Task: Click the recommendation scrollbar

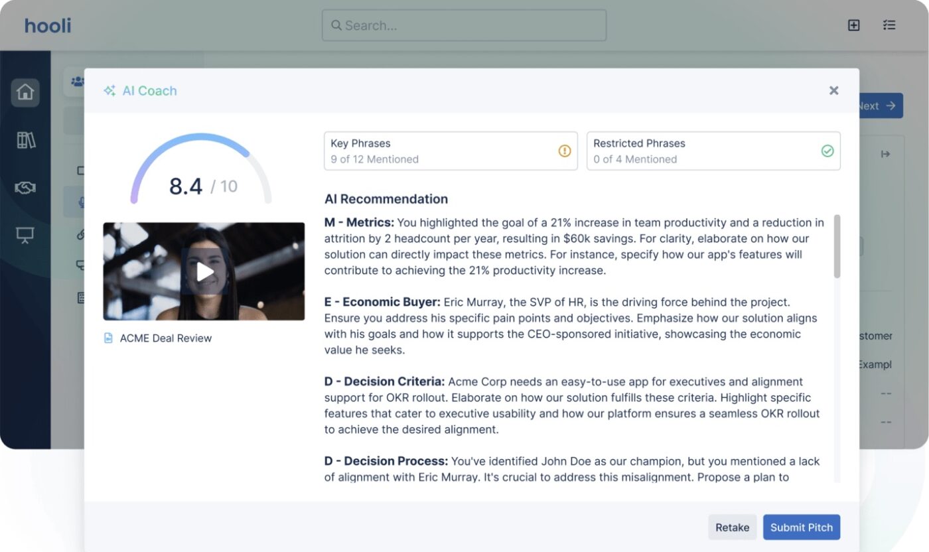Action: point(837,246)
